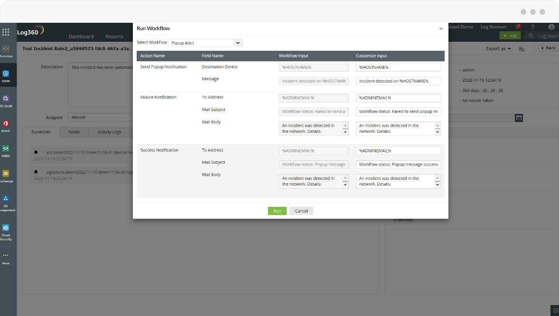Open the apps grid icon beside Log360
The width and height of the screenshot is (559, 316).
[6, 32]
